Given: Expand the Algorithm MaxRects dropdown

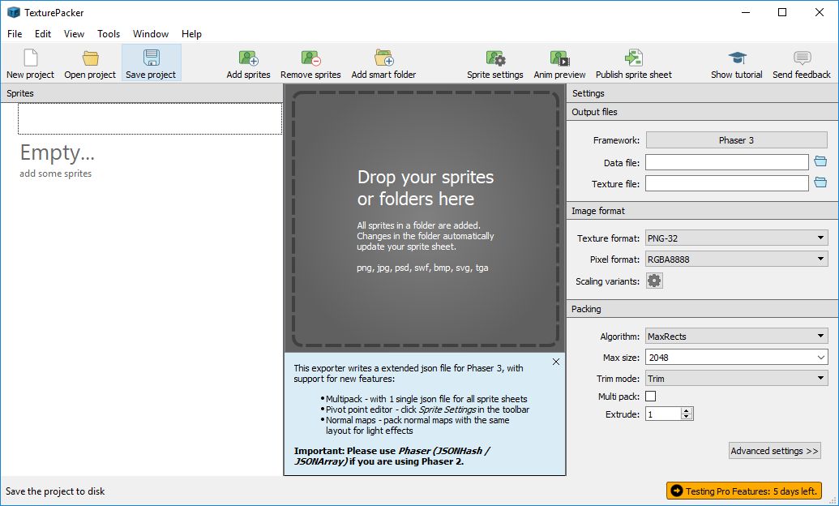Looking at the screenshot, I should [x=735, y=336].
